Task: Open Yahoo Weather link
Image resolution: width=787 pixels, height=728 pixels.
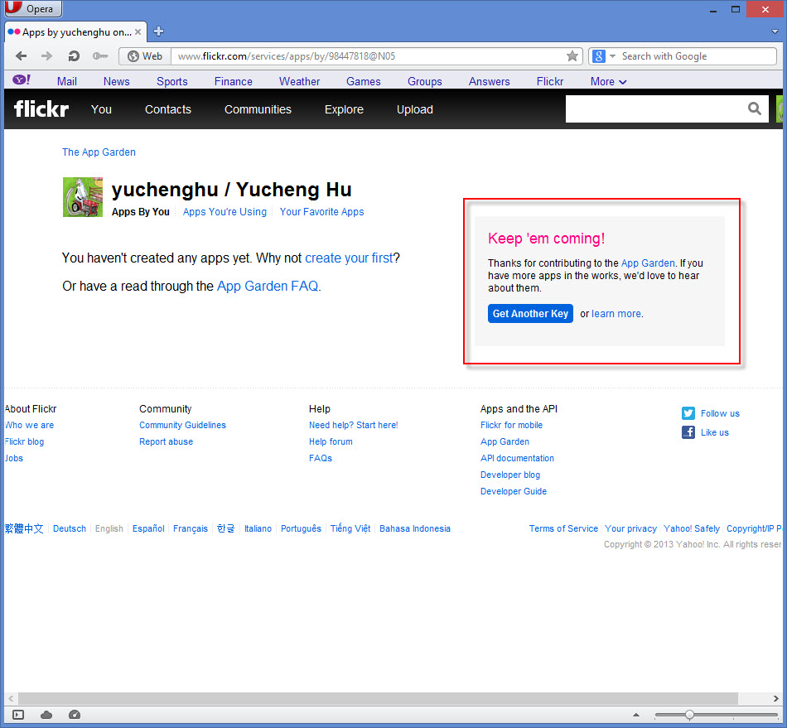Action: pos(300,81)
